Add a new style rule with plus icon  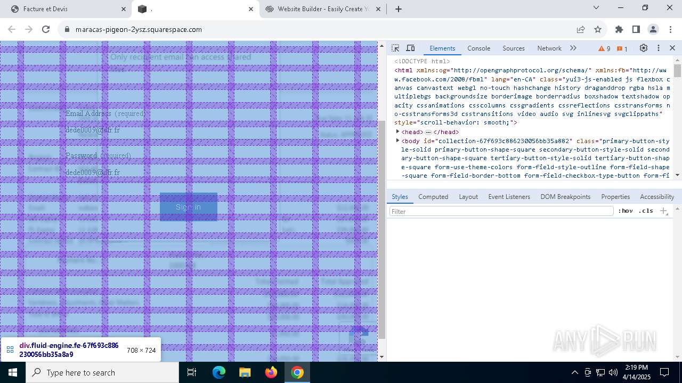[x=664, y=211]
